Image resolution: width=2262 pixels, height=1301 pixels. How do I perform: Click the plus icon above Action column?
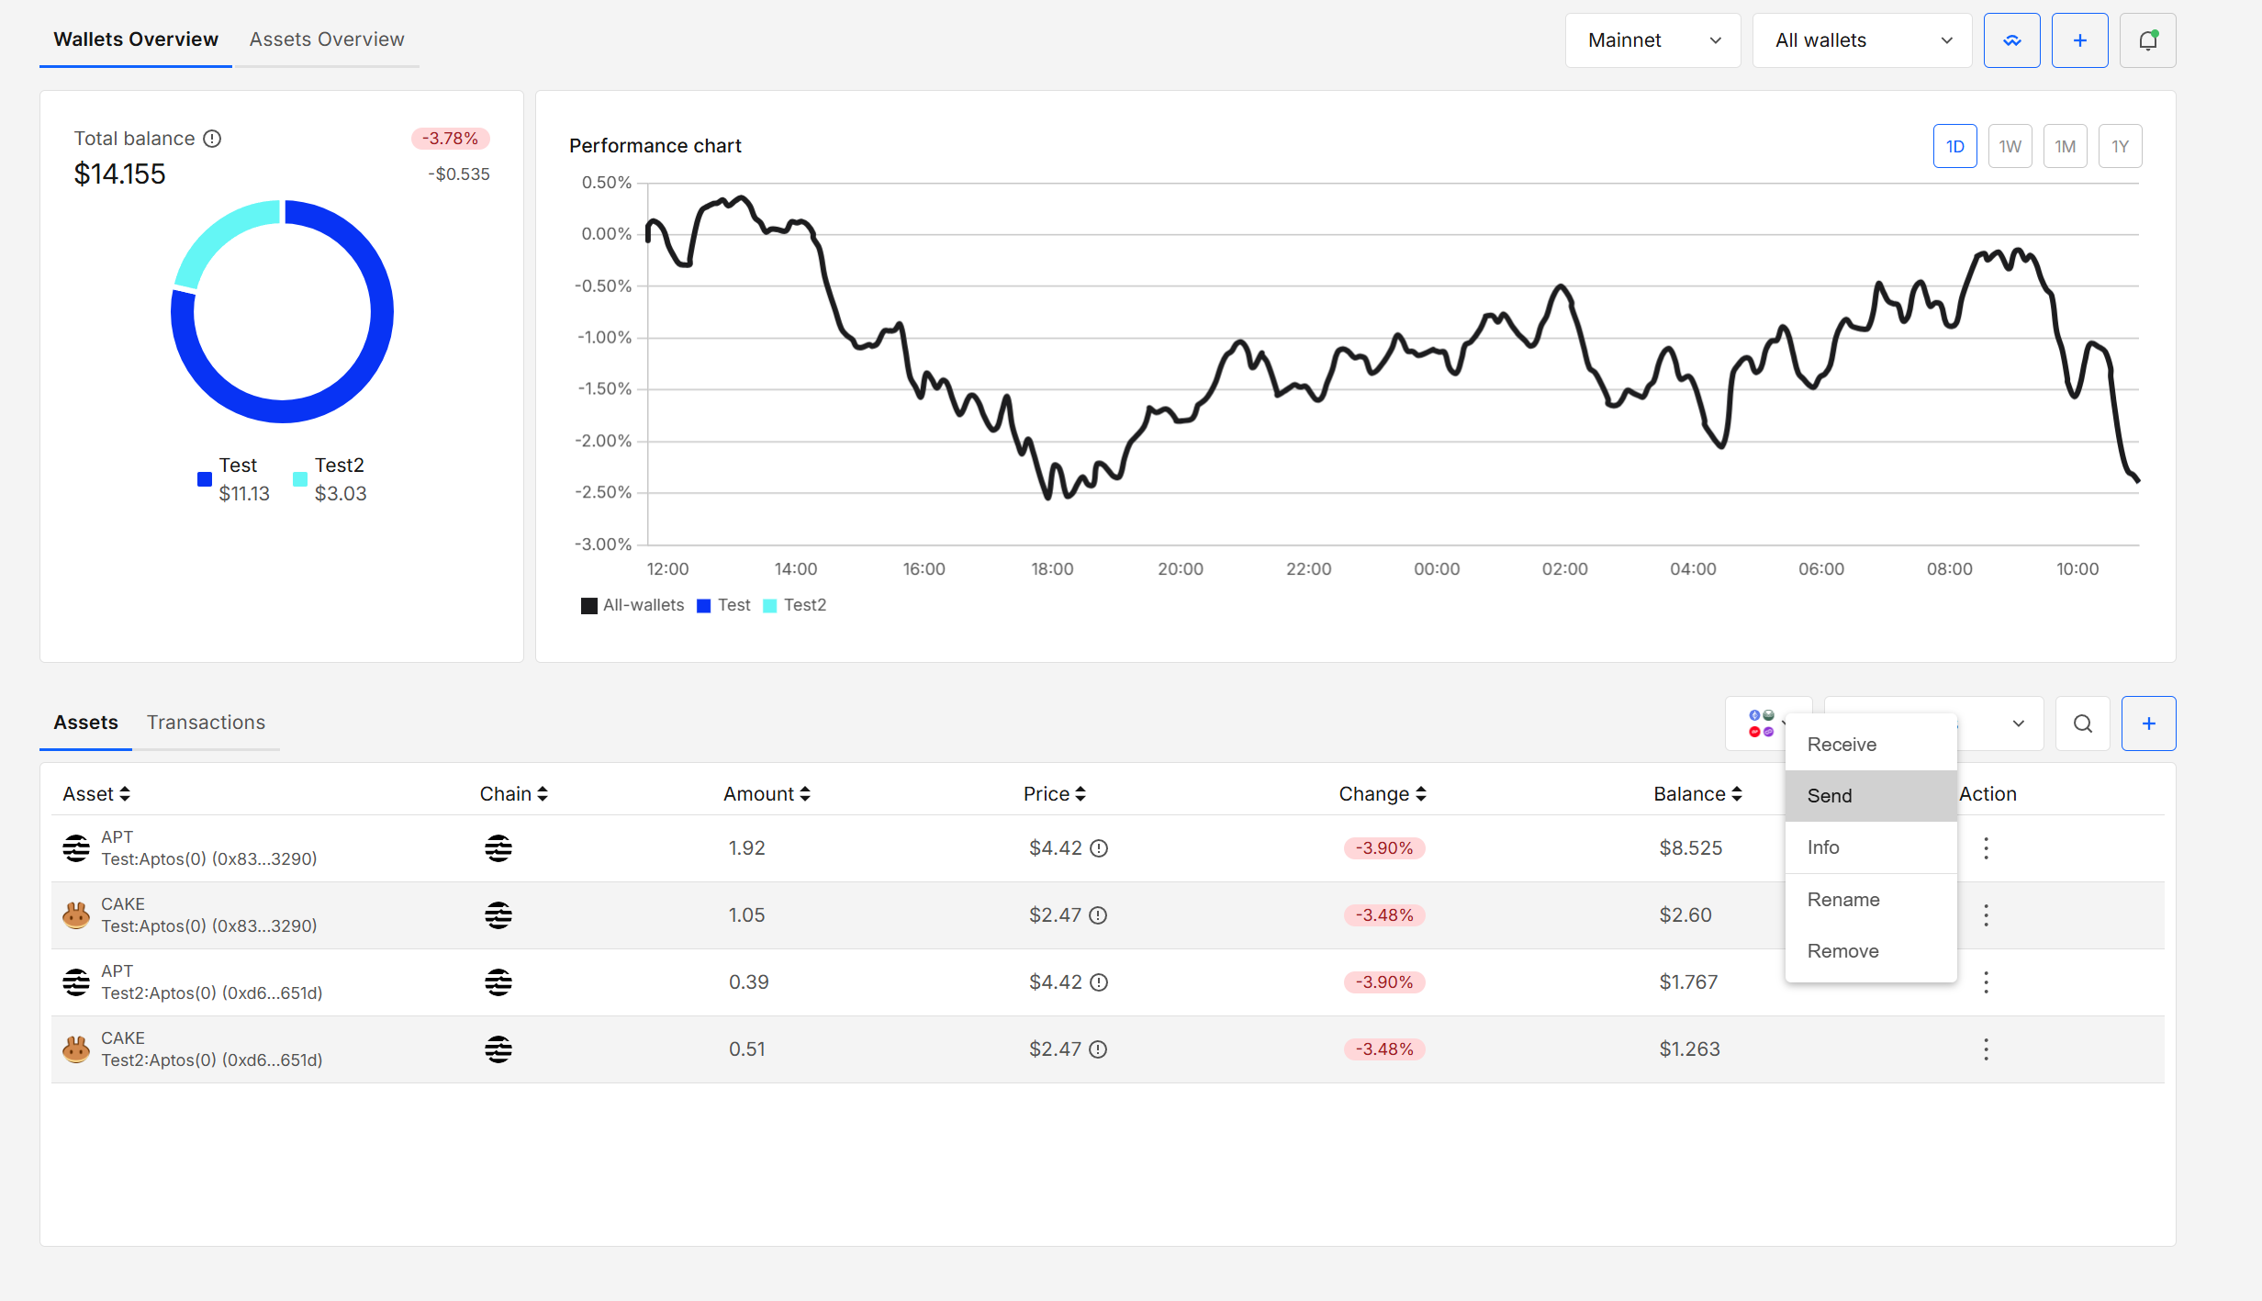point(2148,723)
